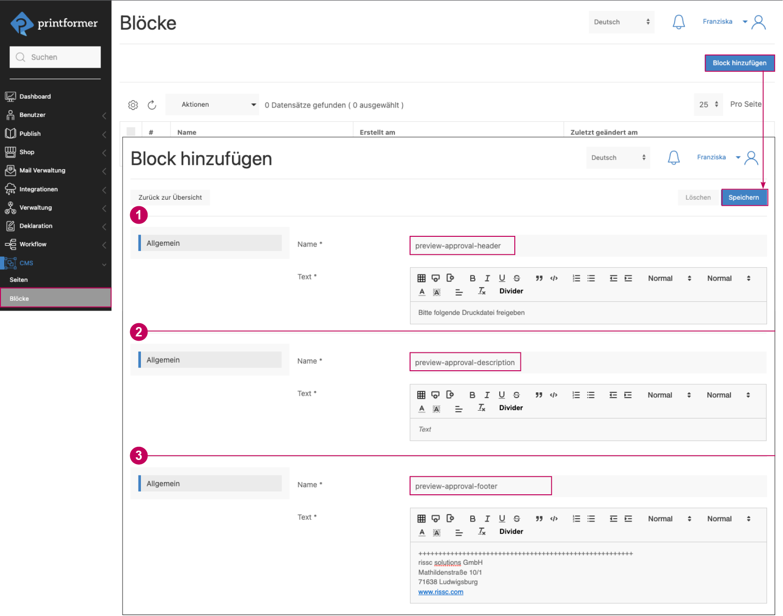The height and width of the screenshot is (616, 783).
Task: Open the Aktionen dropdown
Action: [212, 104]
